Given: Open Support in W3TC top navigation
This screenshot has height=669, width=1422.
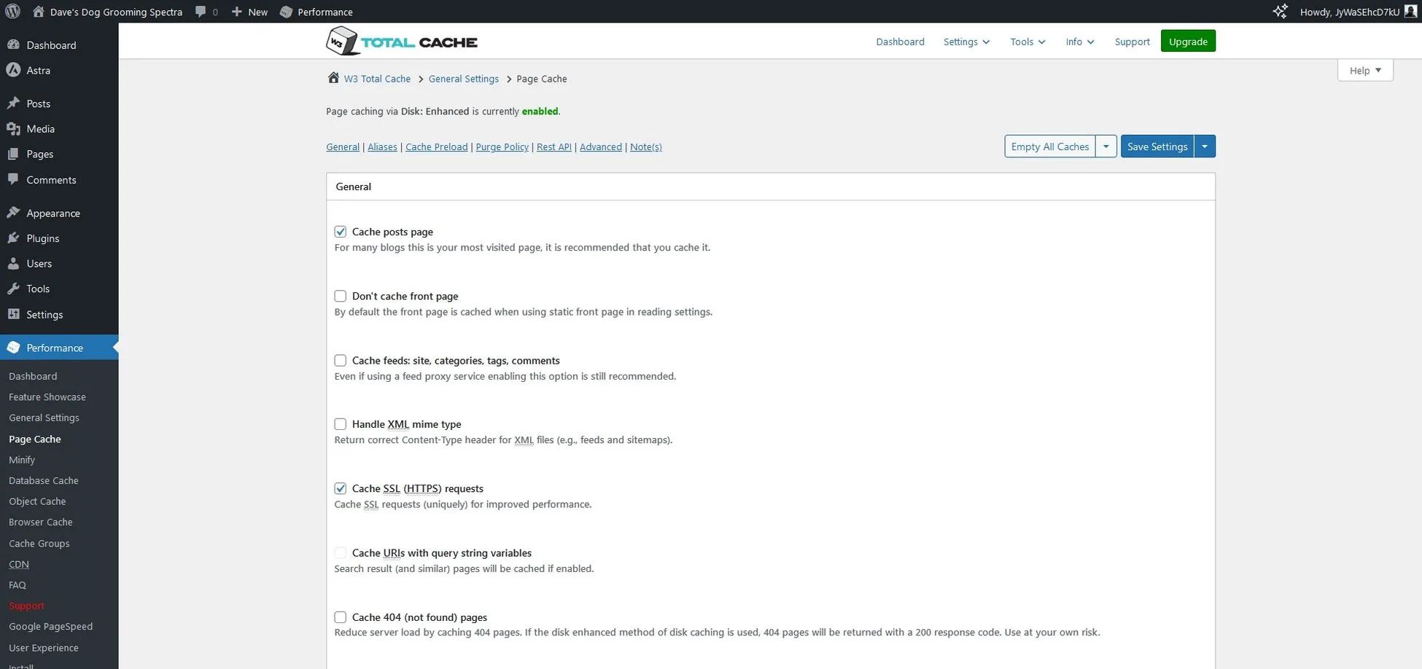Looking at the screenshot, I should click(x=1132, y=42).
